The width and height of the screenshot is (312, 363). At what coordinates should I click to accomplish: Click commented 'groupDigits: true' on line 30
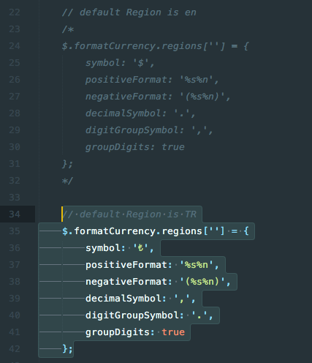(135, 147)
